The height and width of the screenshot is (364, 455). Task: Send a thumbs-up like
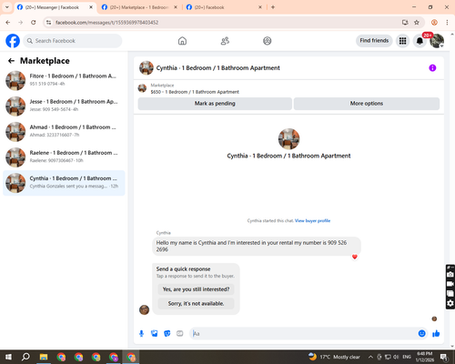[x=436, y=334]
